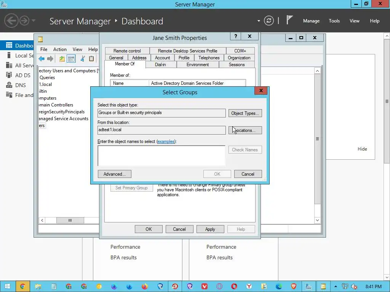Image resolution: width=390 pixels, height=292 pixels.
Task: Switch to the Account tab
Action: click(x=162, y=58)
